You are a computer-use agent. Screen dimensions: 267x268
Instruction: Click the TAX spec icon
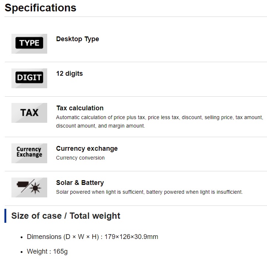coord(29,113)
